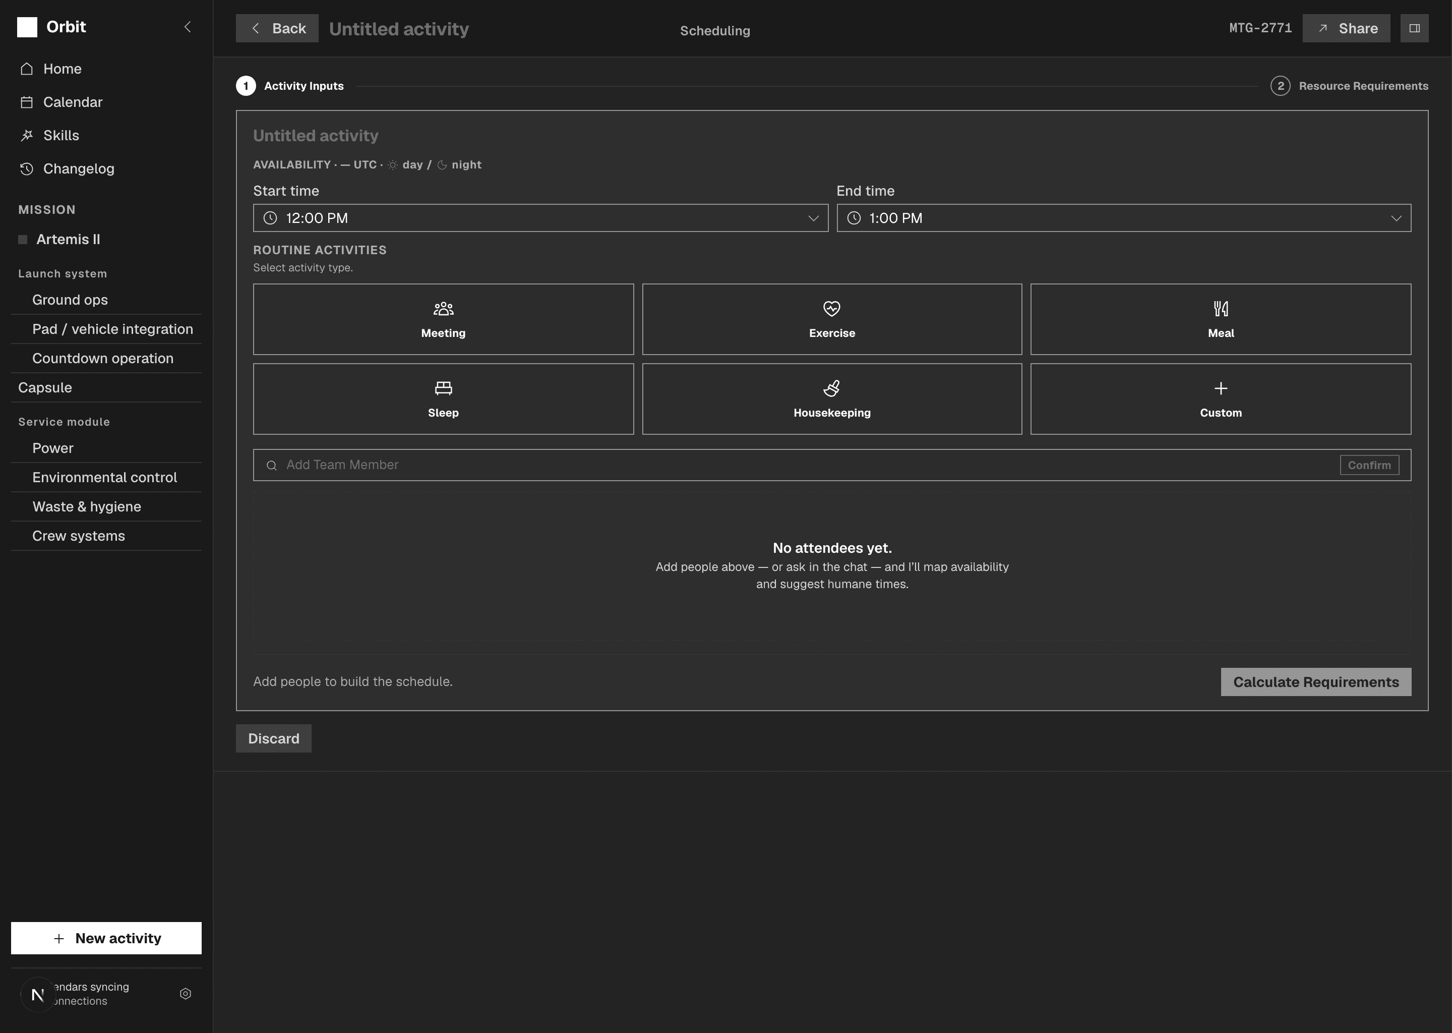Open settings via gear icon in sidebar footer
Image resolution: width=1452 pixels, height=1033 pixels.
click(186, 994)
